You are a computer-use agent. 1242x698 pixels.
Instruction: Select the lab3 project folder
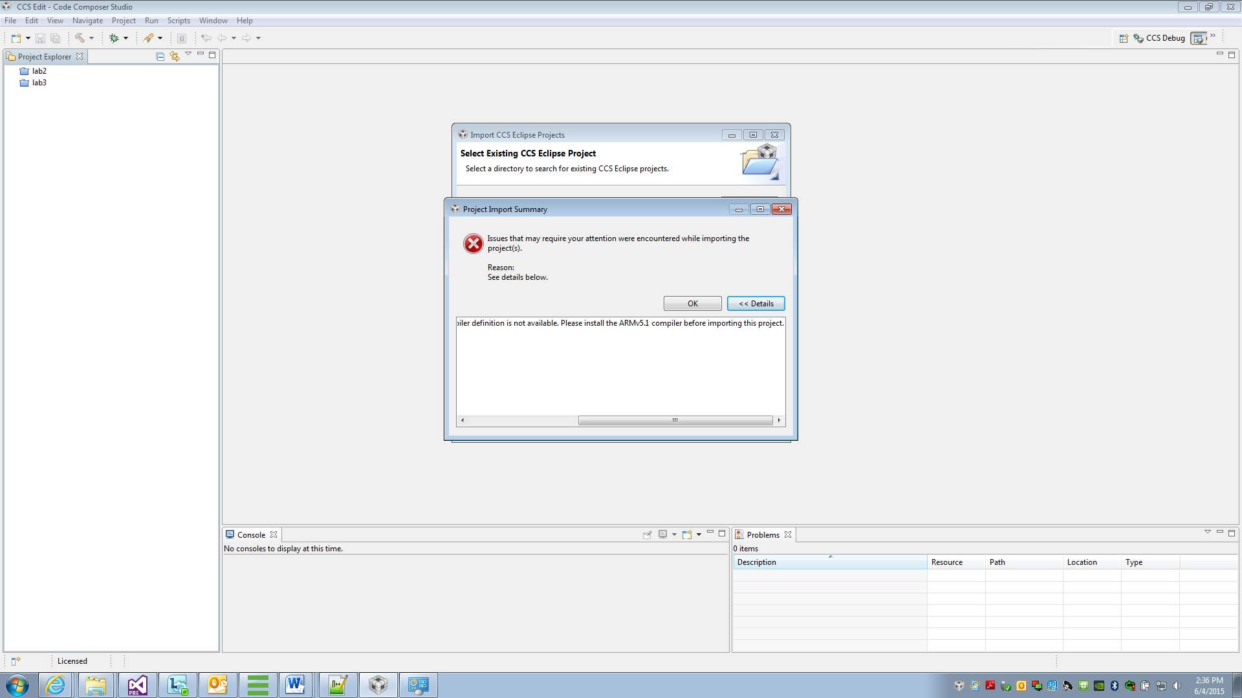coord(39,83)
